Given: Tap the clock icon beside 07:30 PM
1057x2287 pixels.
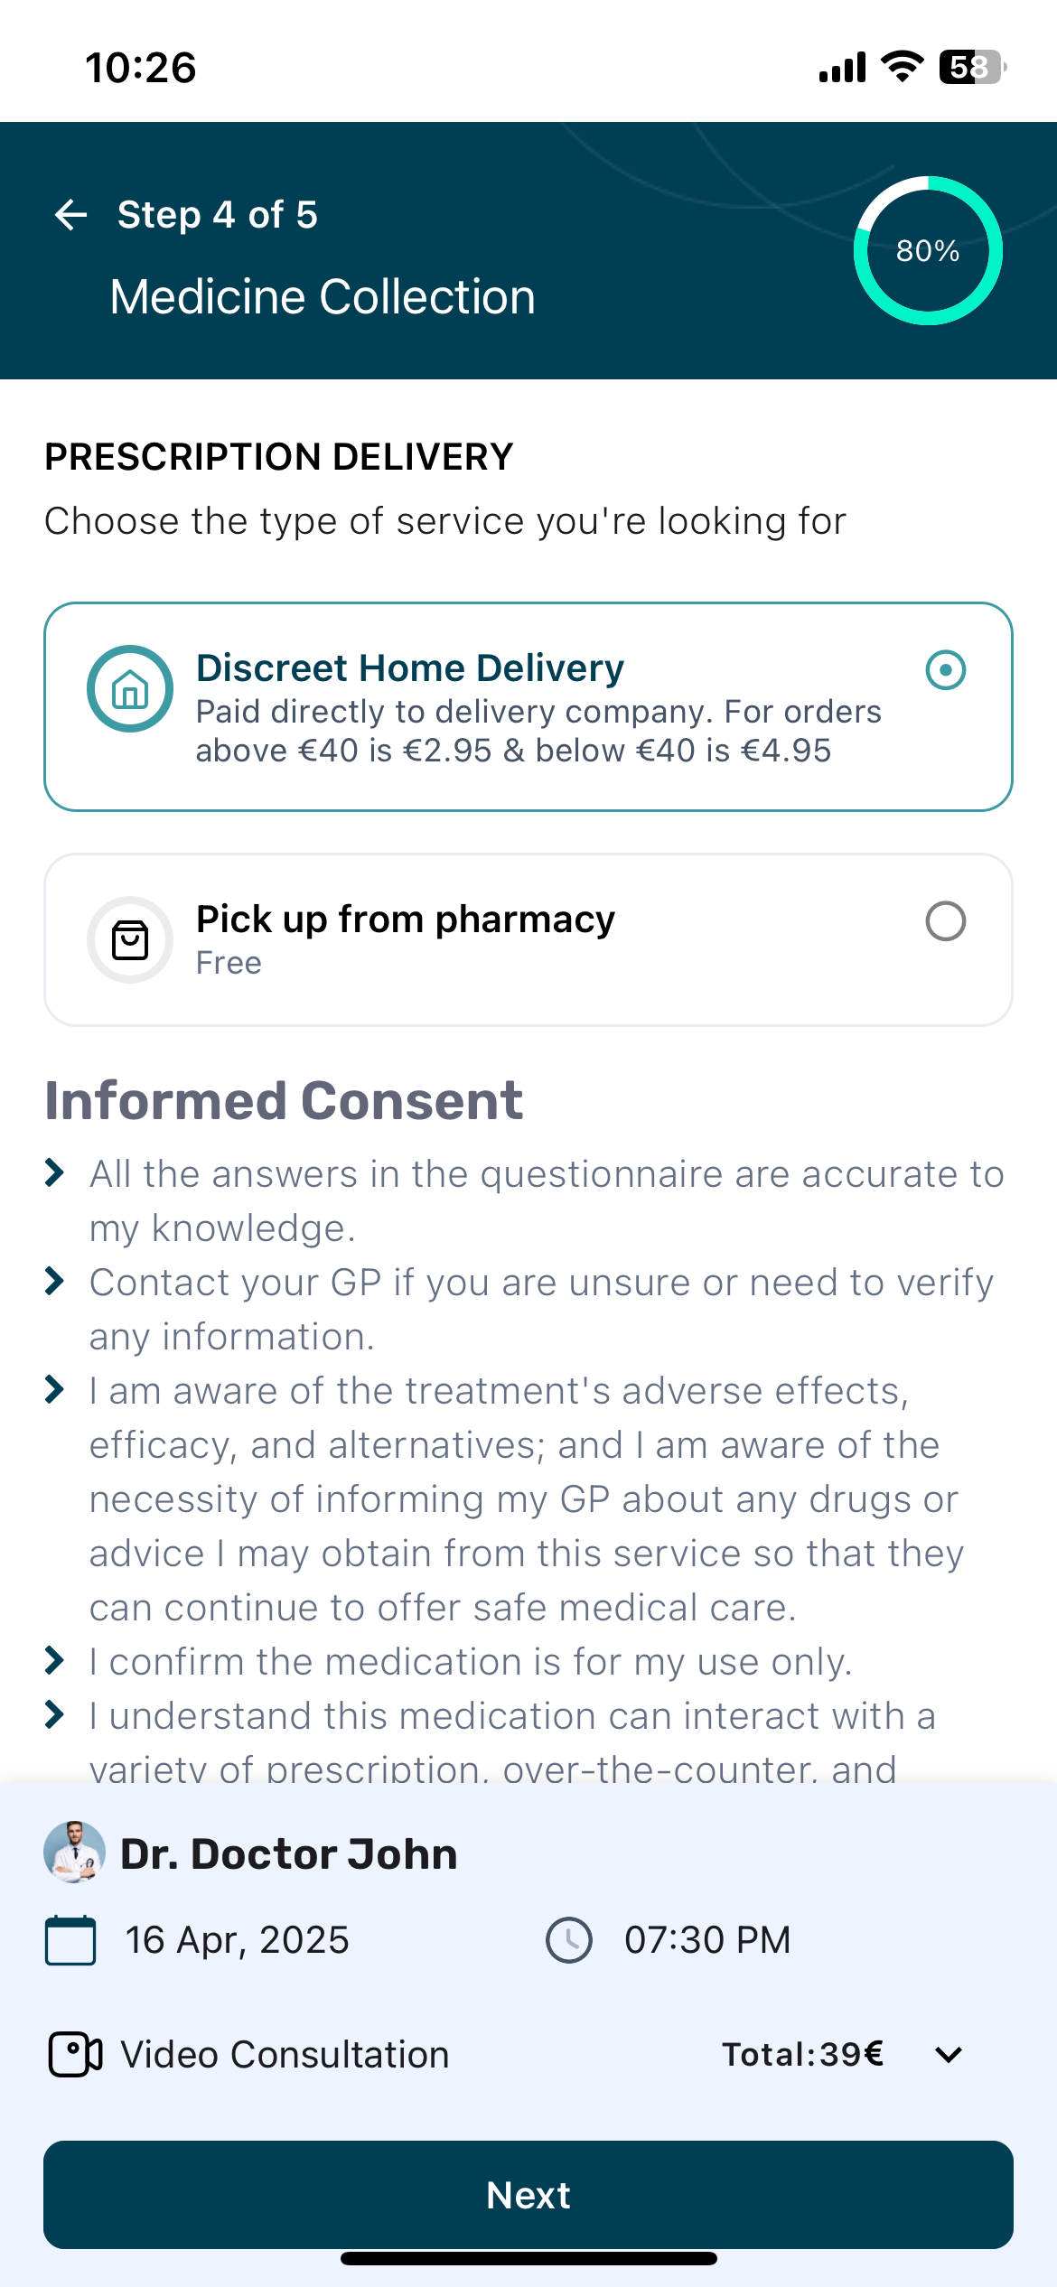Looking at the screenshot, I should [569, 1940].
